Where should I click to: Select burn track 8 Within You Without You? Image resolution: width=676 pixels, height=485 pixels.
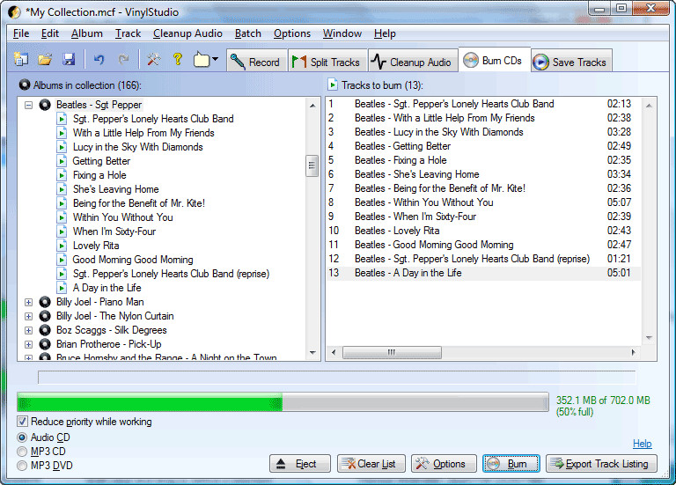click(483, 202)
